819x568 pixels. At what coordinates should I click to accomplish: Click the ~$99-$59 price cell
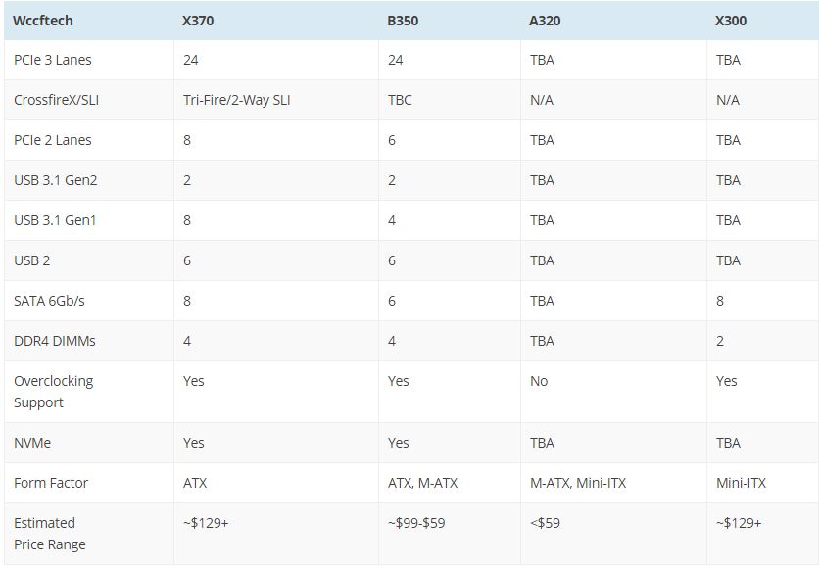416,523
